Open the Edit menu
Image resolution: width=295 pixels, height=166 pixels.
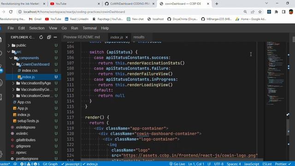(21, 28)
